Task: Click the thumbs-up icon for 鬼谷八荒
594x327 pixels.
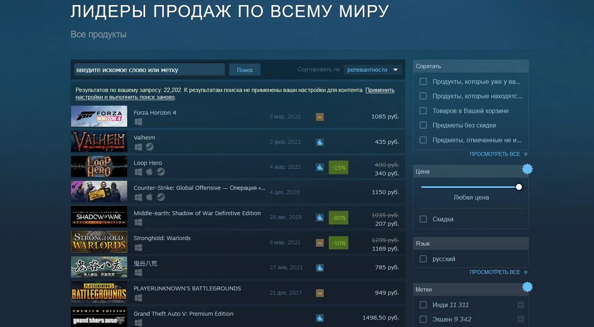Action: 320,268
